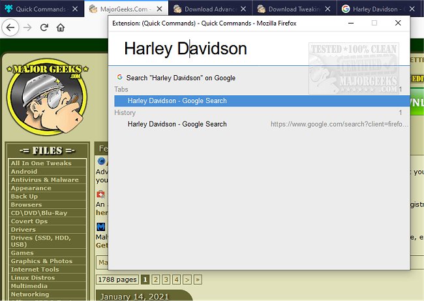The image size is (424, 301).
Task: Click the red first-aid kit icon
Action: pos(101,195)
